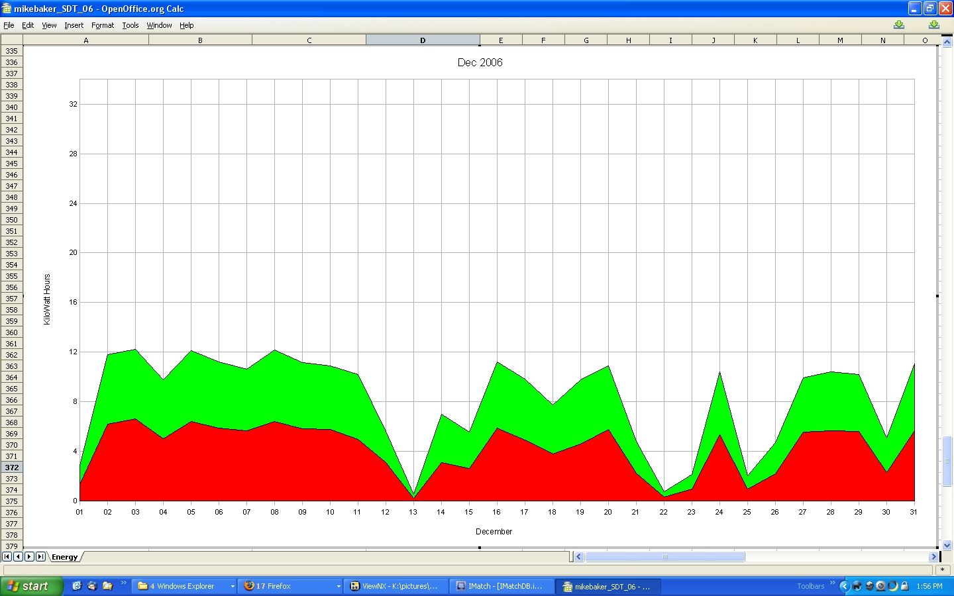Click the rightmost green update download icon
The image size is (954, 596).
pos(933,25)
